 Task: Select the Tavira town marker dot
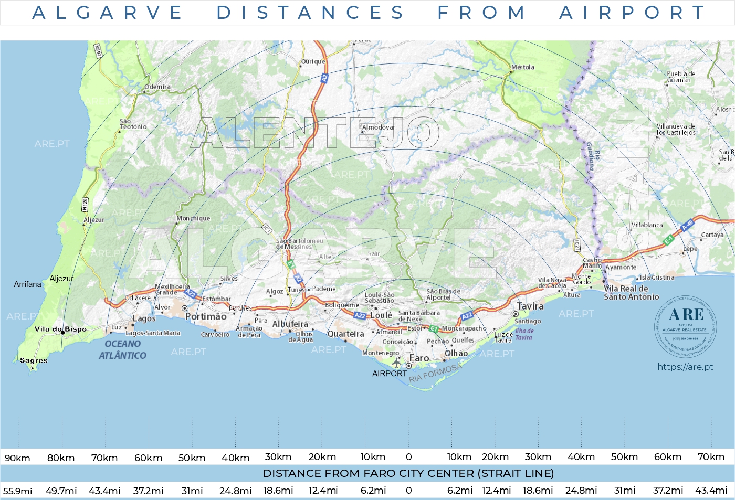[x=516, y=314]
